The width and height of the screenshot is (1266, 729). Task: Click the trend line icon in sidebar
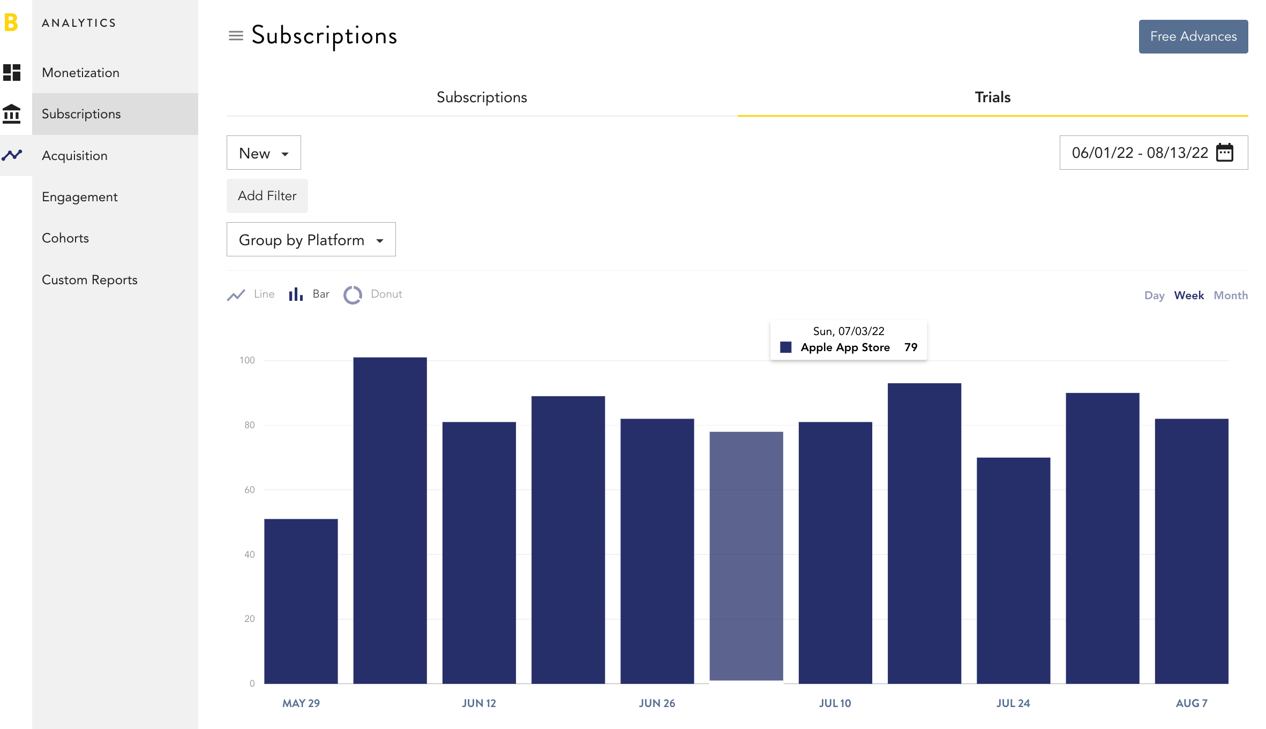click(x=12, y=155)
